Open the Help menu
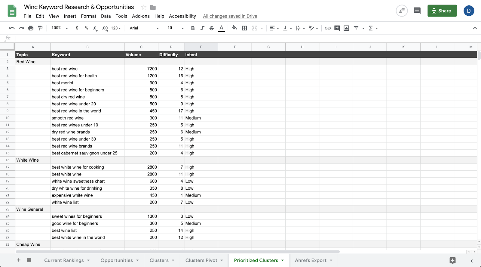Screen dimensions: 481x267 [x=159, y=16]
